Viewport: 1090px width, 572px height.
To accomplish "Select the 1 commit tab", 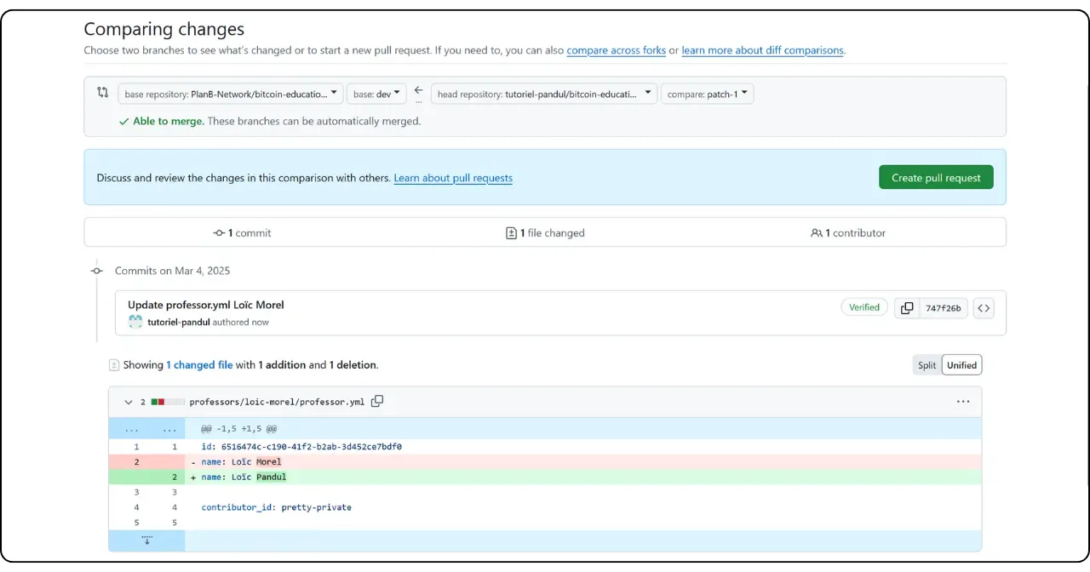I will tap(243, 232).
